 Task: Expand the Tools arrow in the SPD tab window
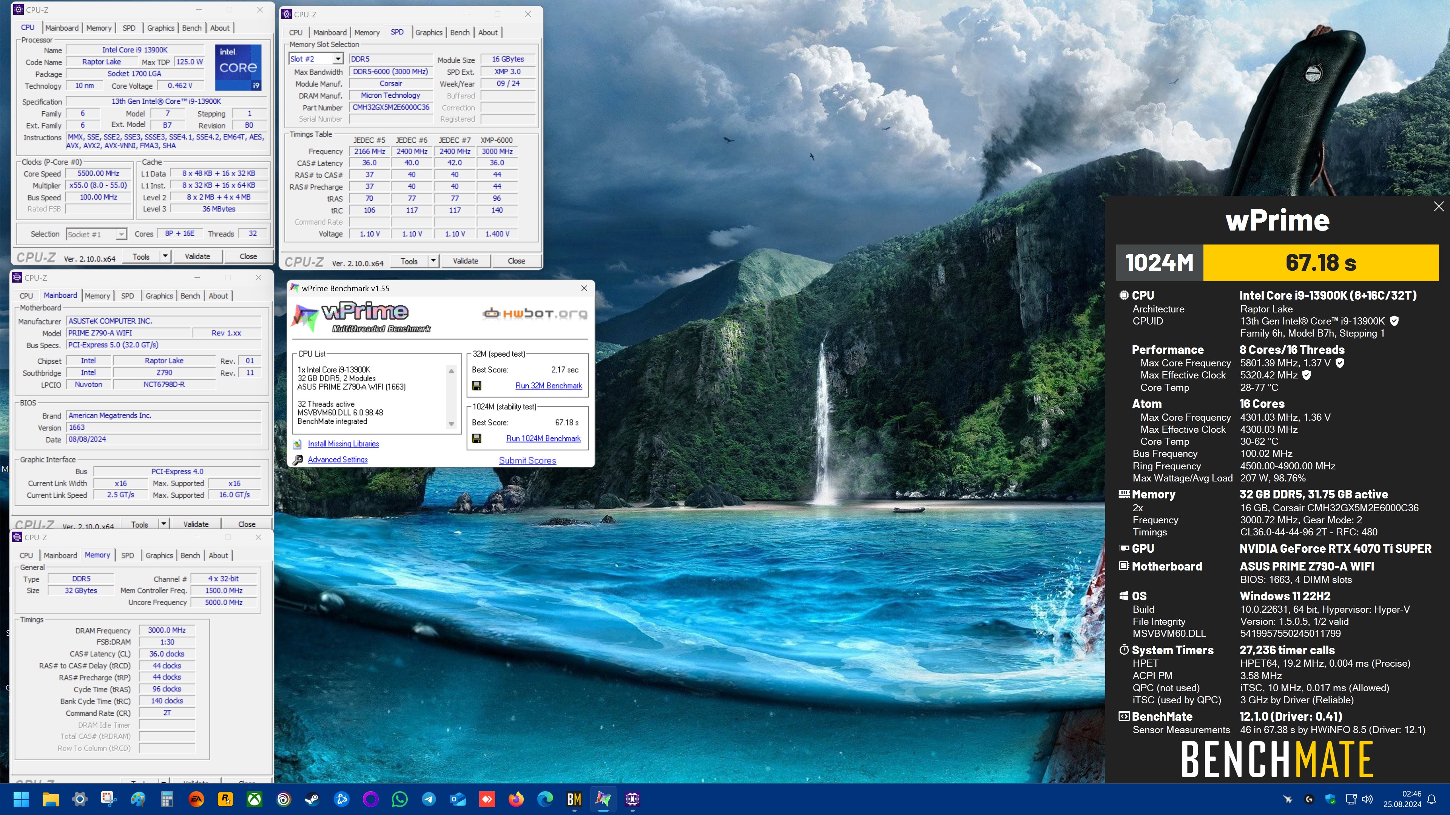coord(433,261)
